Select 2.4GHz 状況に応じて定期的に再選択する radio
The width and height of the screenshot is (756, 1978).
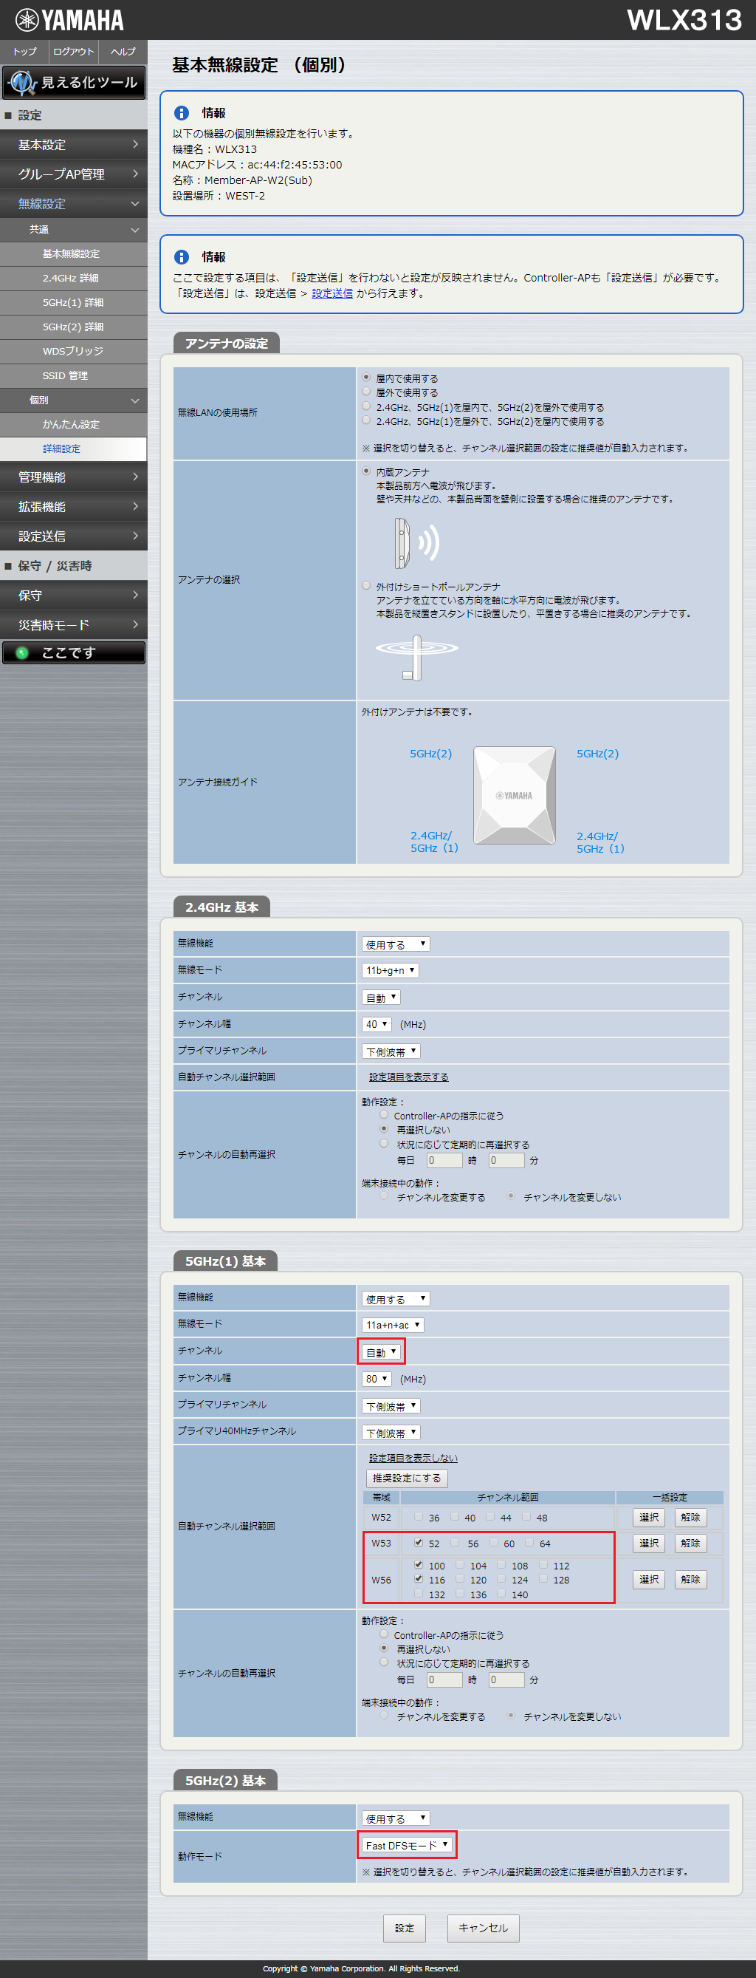coord(384,1143)
